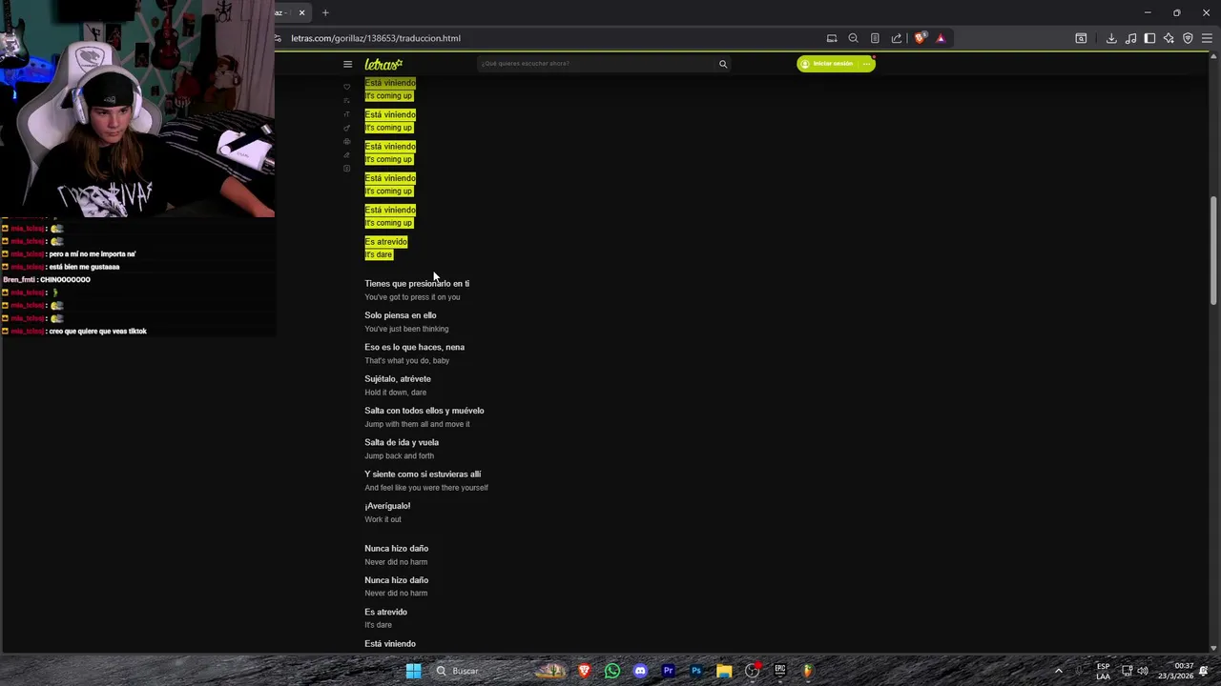Click the lyric 'Salta de ida y vuelta'

pyautogui.click(x=402, y=442)
